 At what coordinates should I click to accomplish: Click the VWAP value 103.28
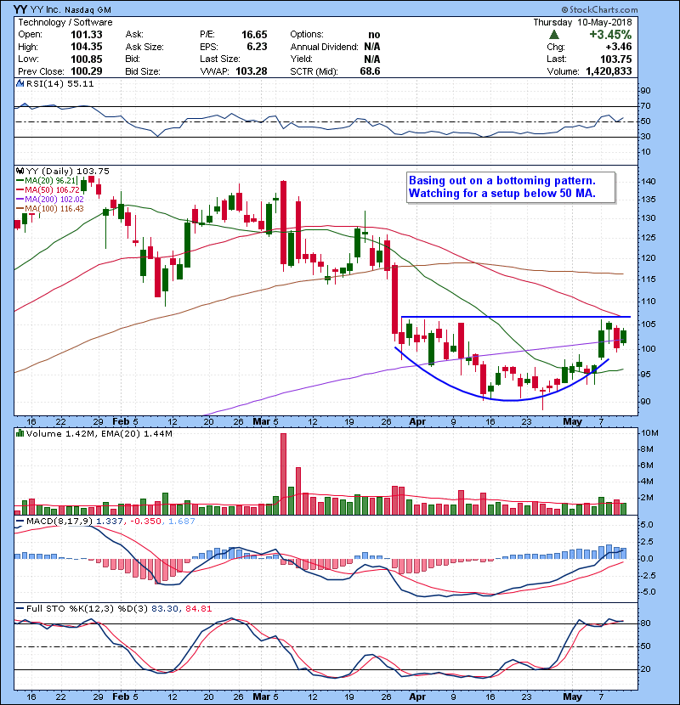point(252,71)
